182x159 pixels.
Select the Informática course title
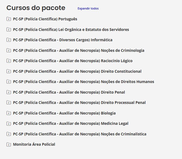pos(62,40)
